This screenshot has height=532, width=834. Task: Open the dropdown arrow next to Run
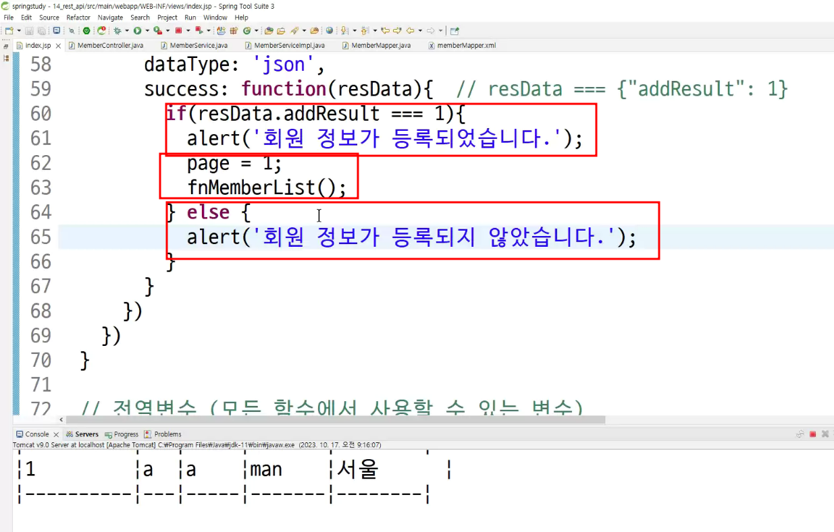click(x=147, y=30)
